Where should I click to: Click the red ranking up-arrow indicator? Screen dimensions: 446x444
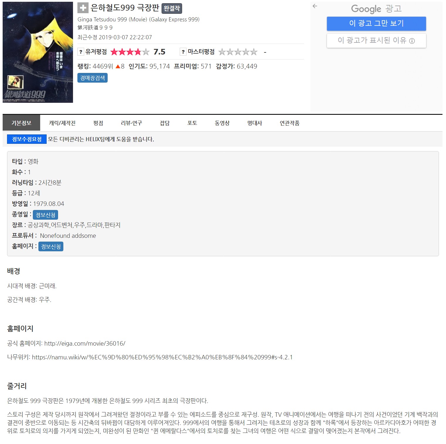(x=118, y=66)
